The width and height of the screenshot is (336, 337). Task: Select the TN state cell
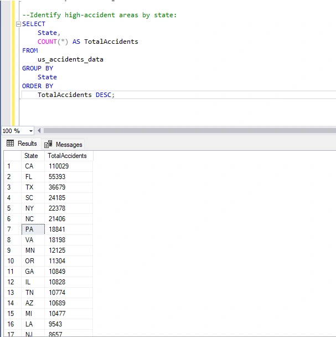pos(33,293)
